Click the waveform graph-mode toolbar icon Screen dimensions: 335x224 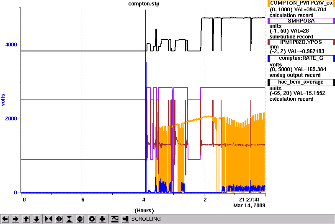pyautogui.click(x=115, y=219)
